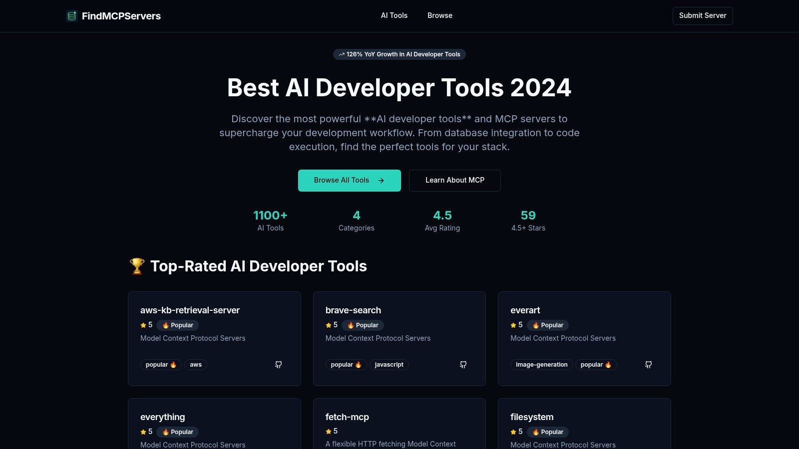This screenshot has height=449, width=799.
Task: Click the star rating icon on filesystem
Action: 513,432
